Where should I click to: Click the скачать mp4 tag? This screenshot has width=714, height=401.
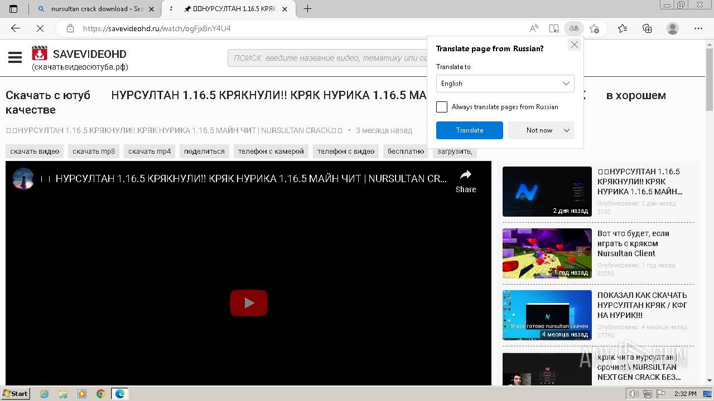pos(149,151)
